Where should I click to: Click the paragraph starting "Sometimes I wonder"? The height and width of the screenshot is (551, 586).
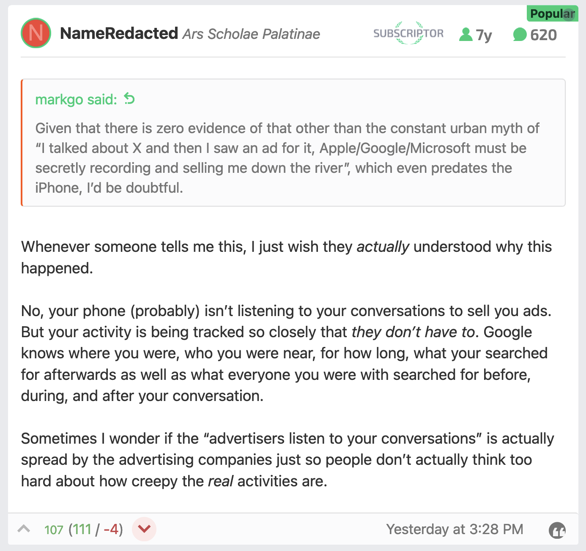tap(288, 459)
